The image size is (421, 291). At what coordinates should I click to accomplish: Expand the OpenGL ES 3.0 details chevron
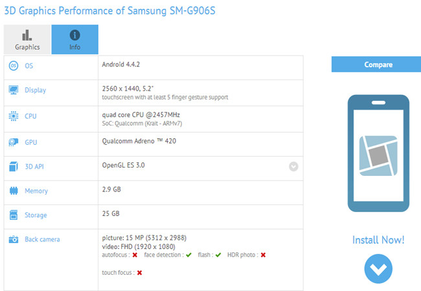(x=293, y=166)
